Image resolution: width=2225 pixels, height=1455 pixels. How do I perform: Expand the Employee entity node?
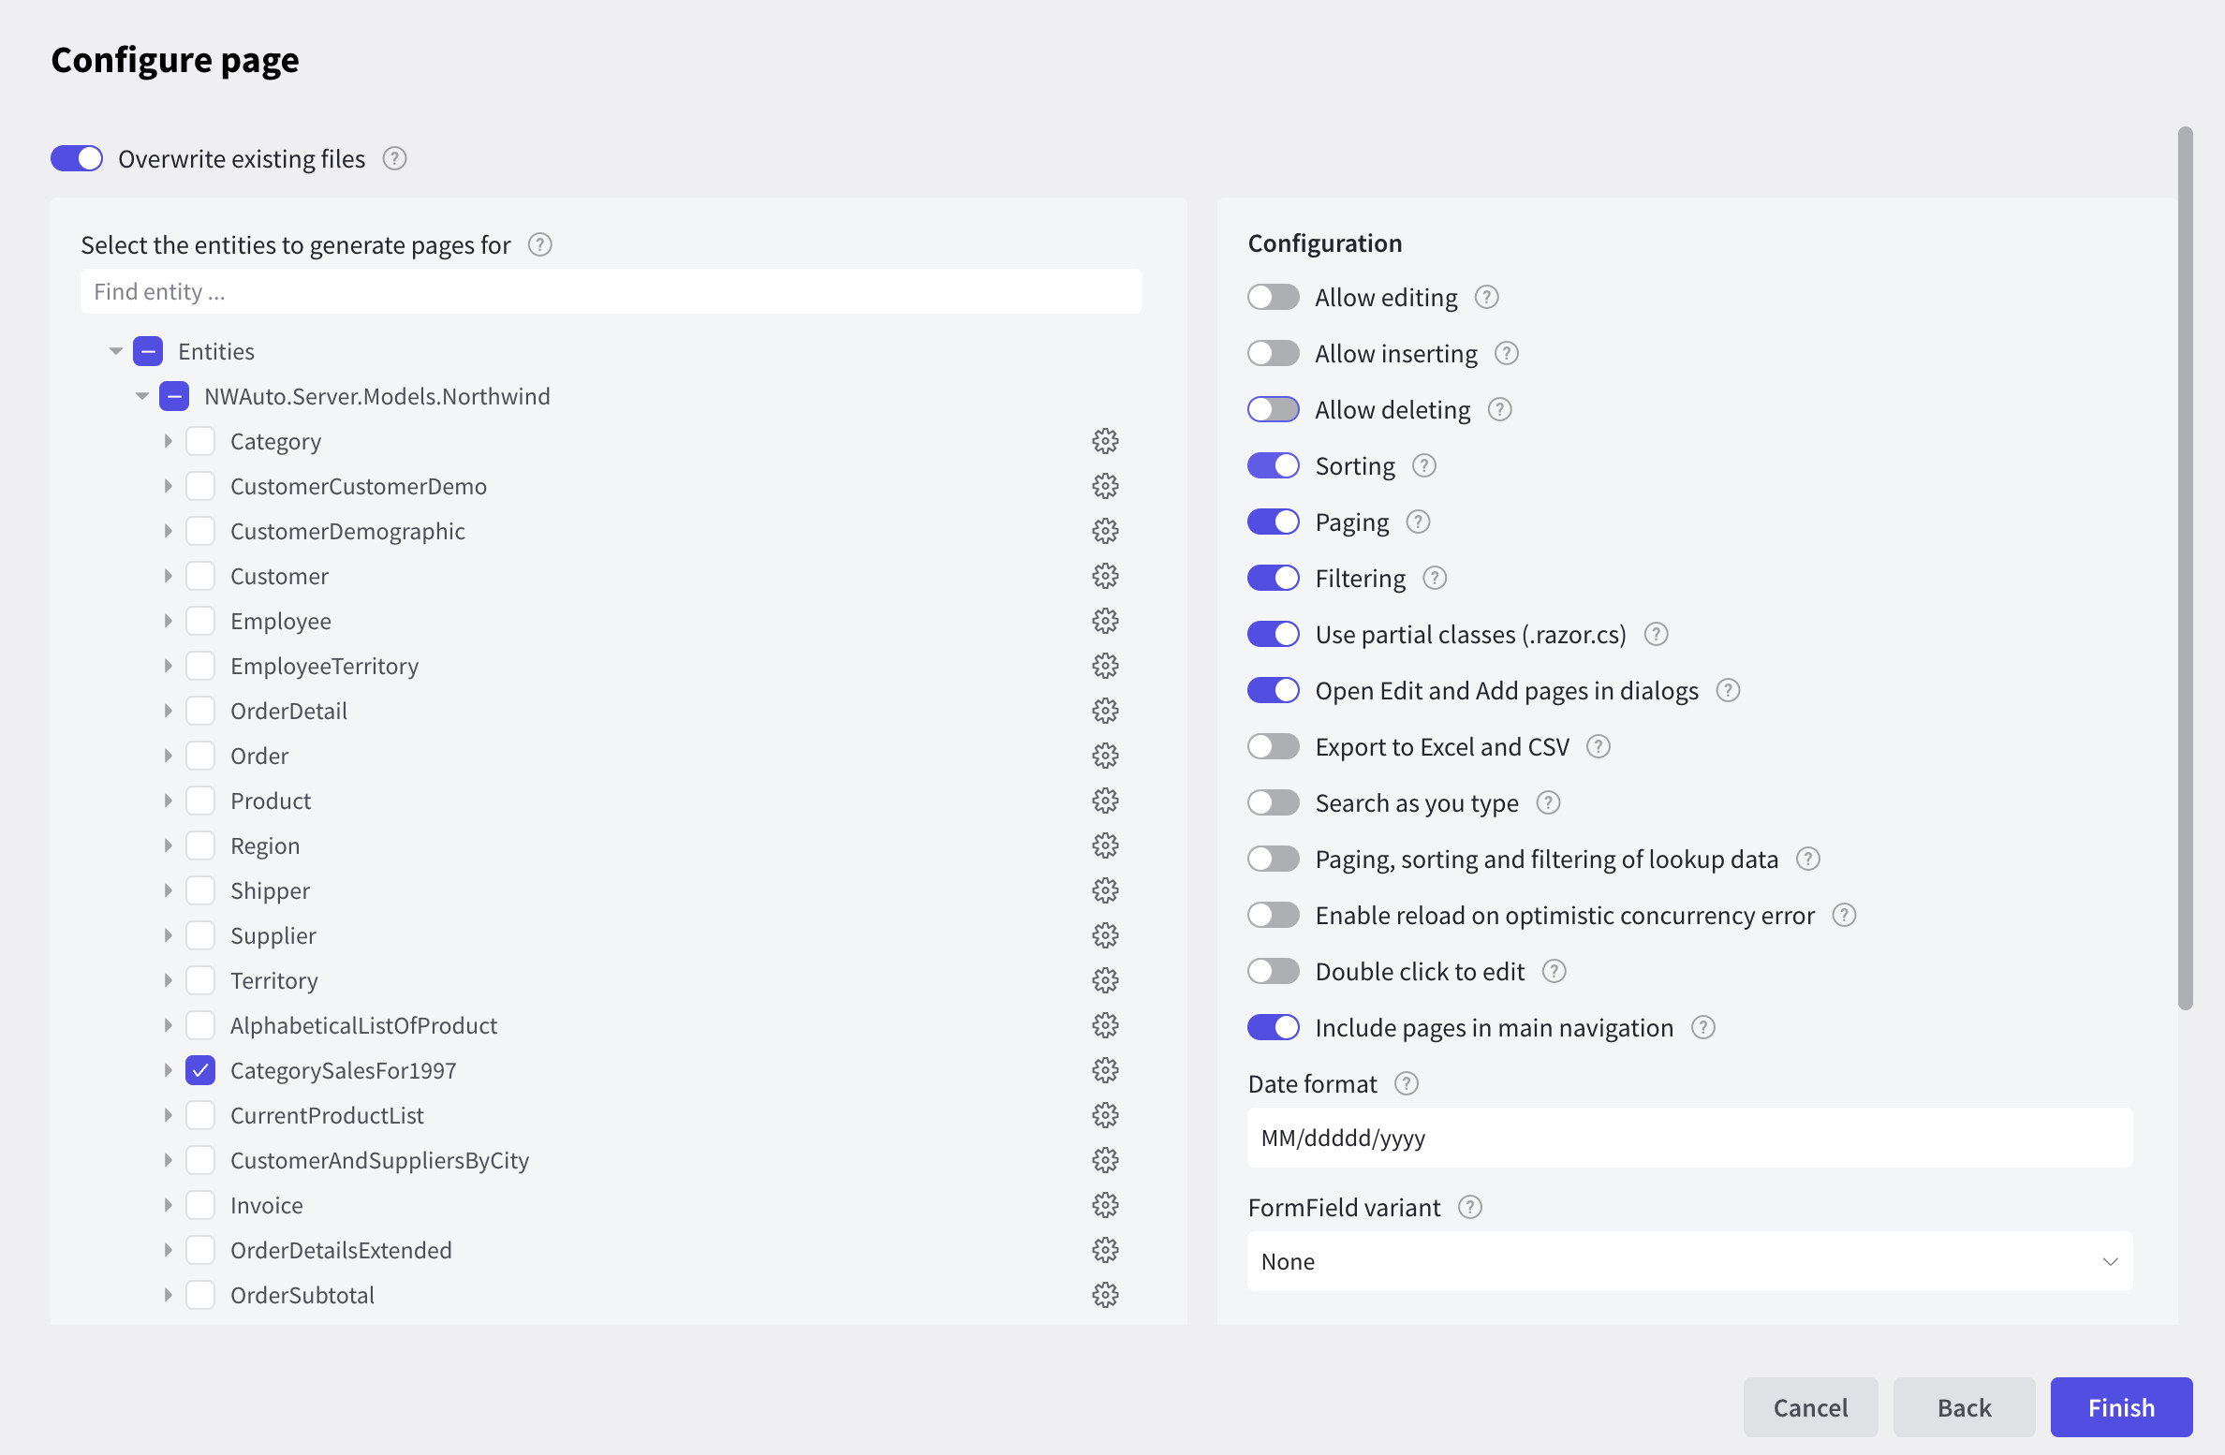click(169, 621)
